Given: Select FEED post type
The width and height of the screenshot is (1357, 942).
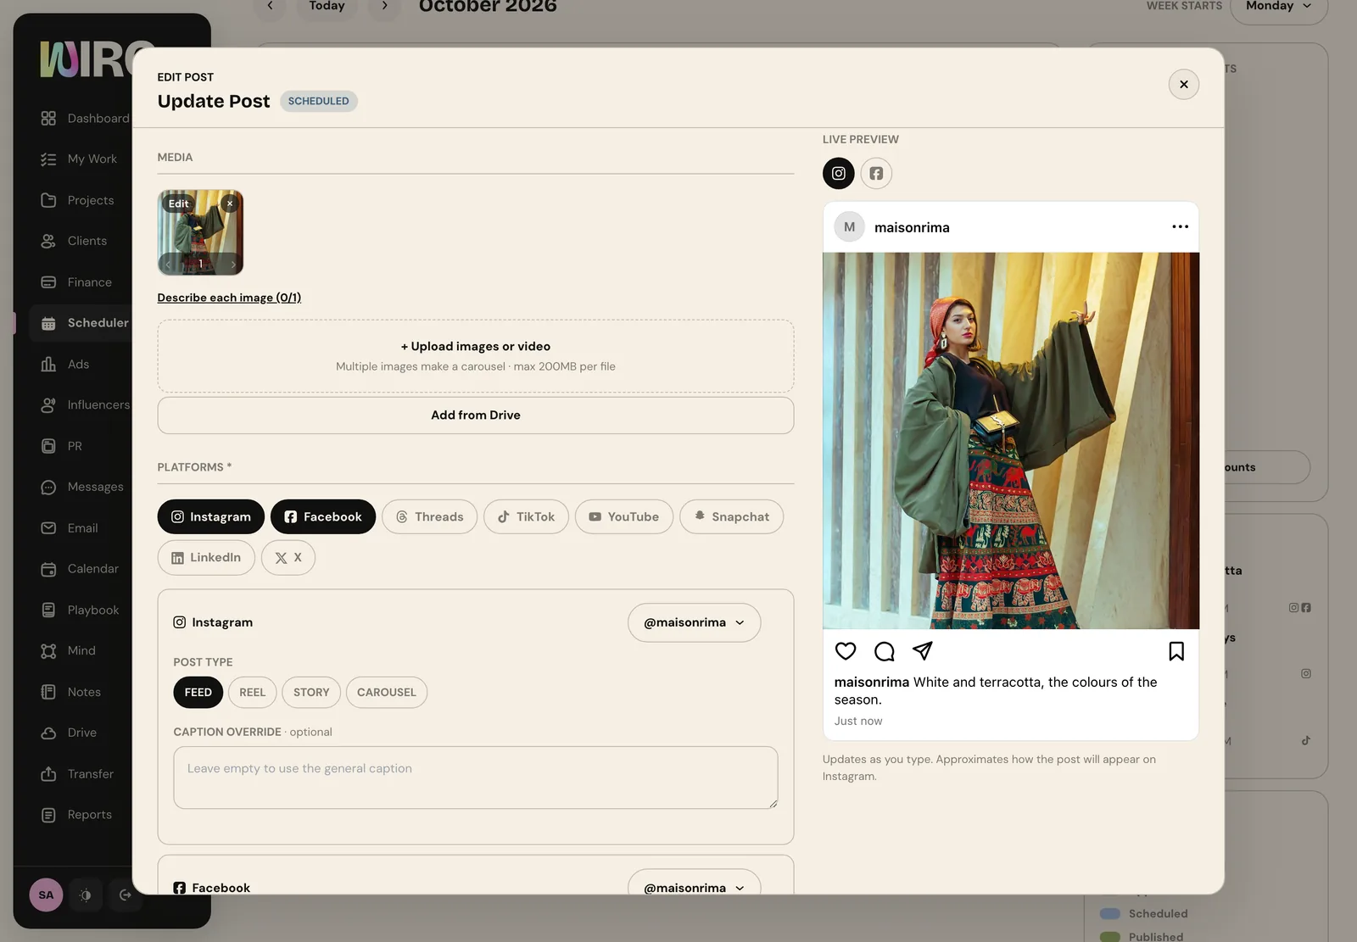Looking at the screenshot, I should tap(198, 692).
